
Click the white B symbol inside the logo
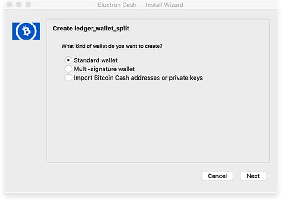pos(26,31)
